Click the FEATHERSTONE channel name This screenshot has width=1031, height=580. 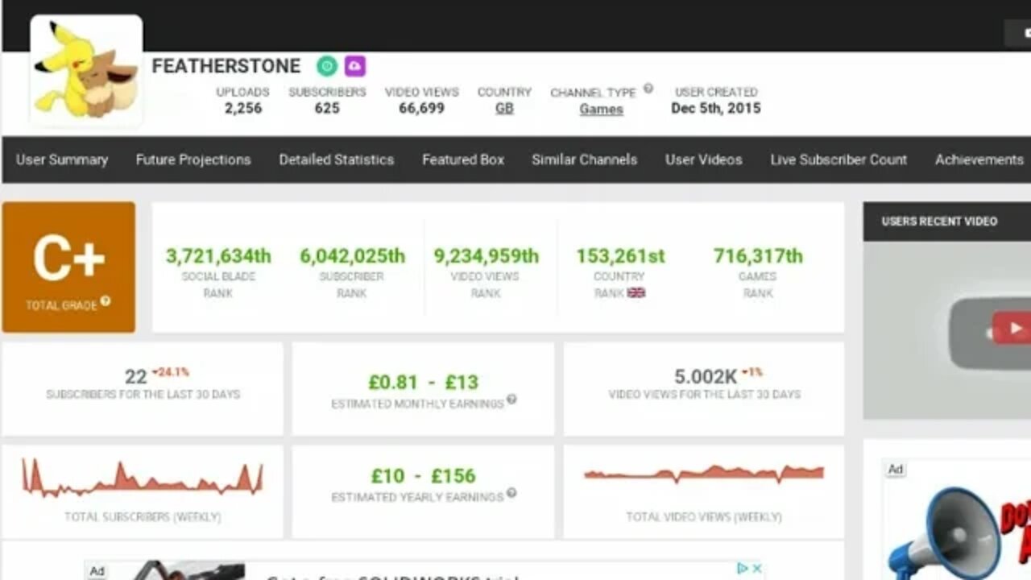(226, 66)
